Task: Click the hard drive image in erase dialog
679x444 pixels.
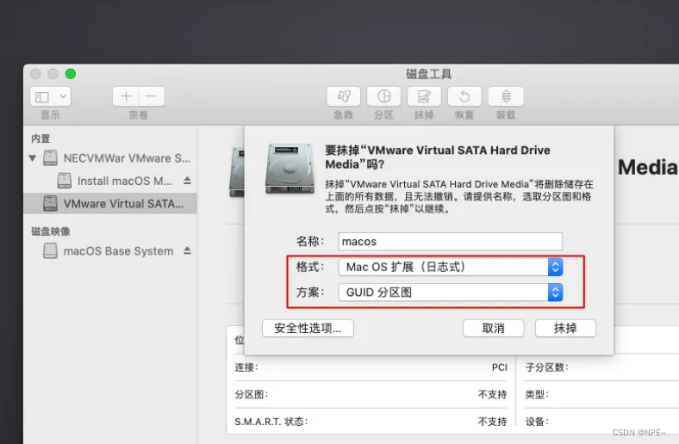Action: pos(290,169)
